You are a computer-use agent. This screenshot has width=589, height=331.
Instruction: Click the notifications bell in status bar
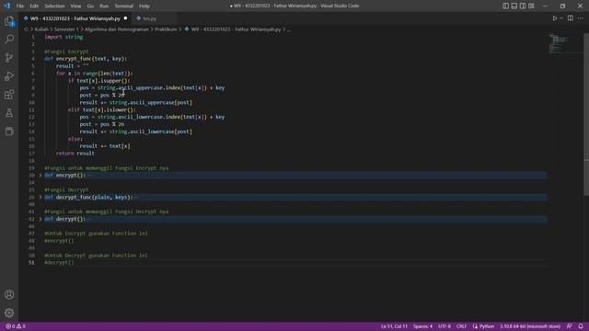(581, 326)
